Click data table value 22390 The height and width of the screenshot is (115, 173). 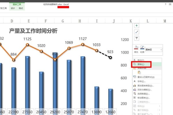coord(14,112)
